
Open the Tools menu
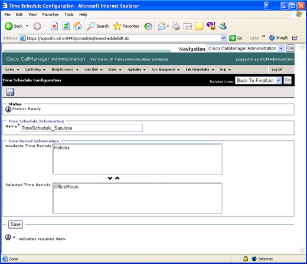(x=69, y=15)
